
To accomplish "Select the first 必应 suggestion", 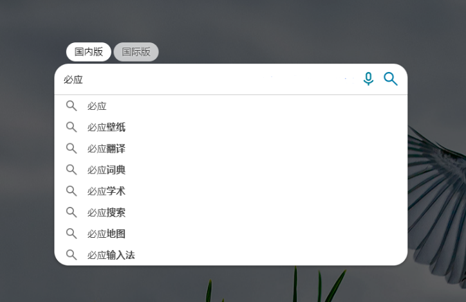I will [231, 106].
